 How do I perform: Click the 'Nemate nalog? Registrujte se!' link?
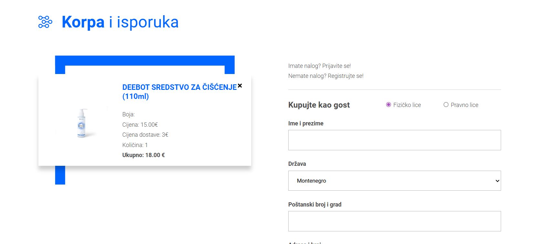coord(325,76)
